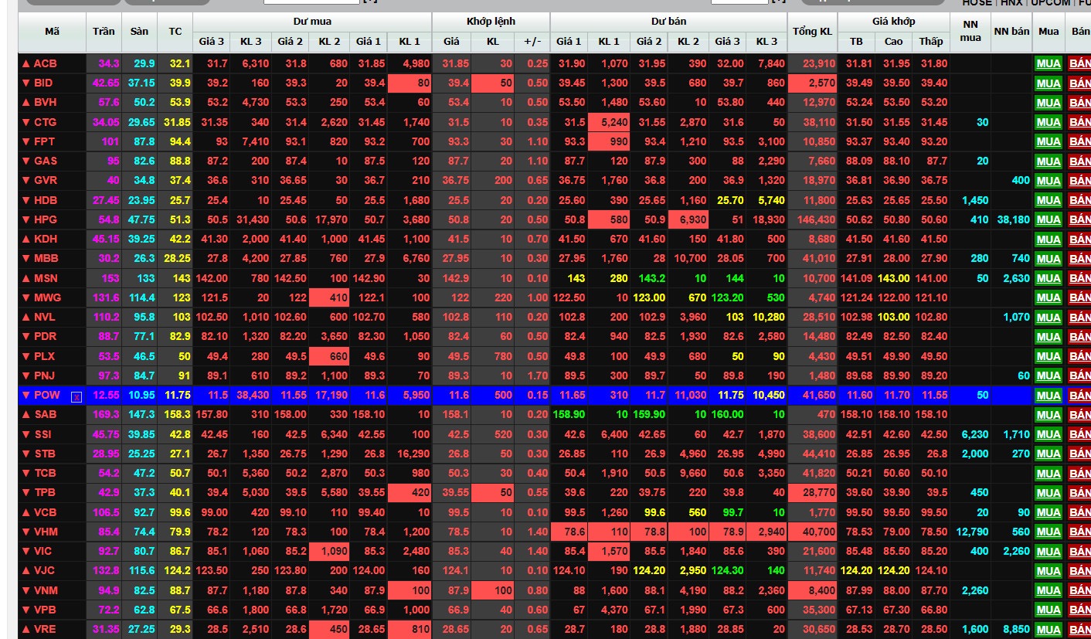The image size is (1091, 639).
Task: Click MSN ceiling price 153
Action: click(x=110, y=278)
